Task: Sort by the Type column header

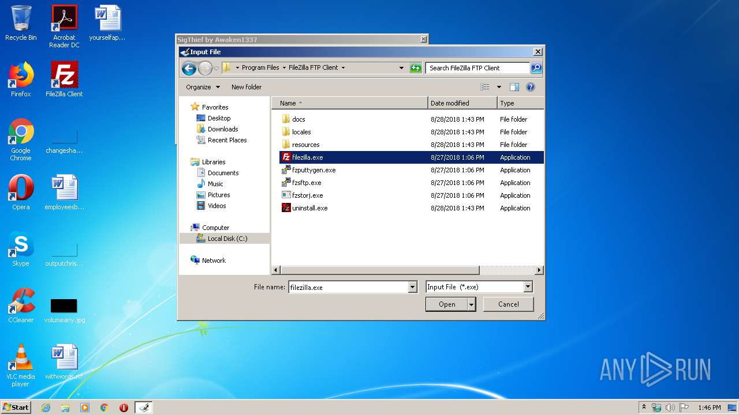Action: click(520, 103)
